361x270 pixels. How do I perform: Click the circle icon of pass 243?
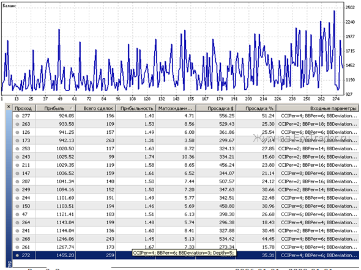(17, 157)
